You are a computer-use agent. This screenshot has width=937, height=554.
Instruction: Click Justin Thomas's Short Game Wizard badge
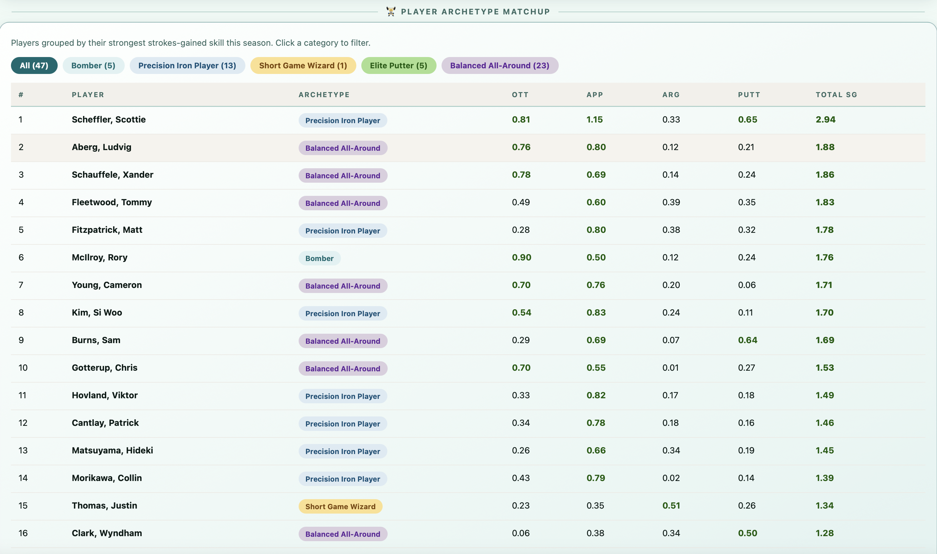340,507
